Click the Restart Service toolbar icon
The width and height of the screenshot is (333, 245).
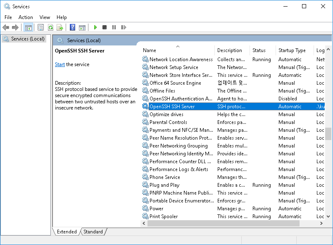pyautogui.click(x=124, y=27)
